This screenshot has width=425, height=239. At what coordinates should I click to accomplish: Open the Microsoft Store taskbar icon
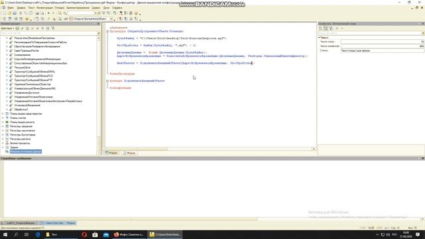[x=95, y=234]
